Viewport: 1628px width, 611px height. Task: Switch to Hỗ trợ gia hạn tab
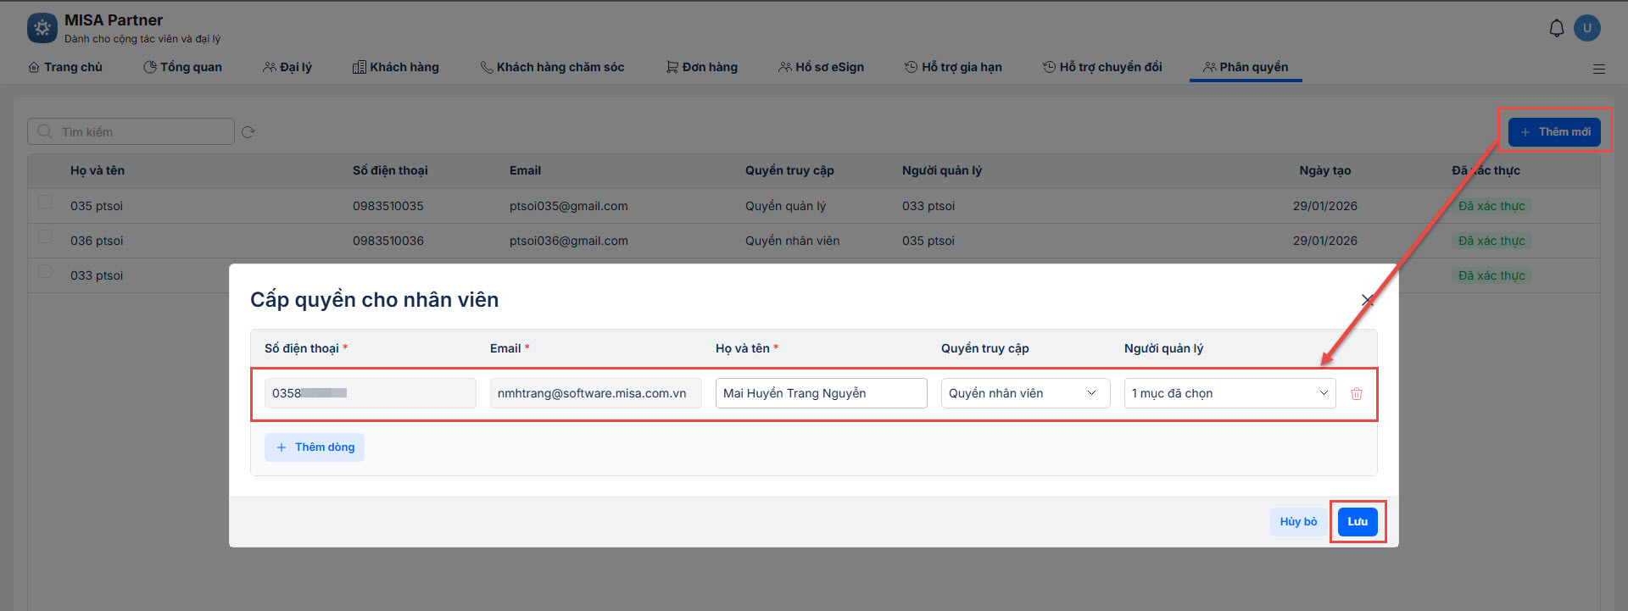point(953,67)
